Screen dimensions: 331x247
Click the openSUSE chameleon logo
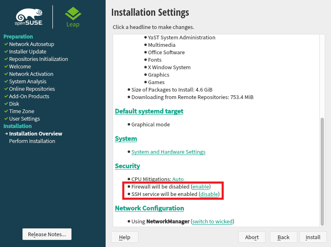(x=29, y=17)
